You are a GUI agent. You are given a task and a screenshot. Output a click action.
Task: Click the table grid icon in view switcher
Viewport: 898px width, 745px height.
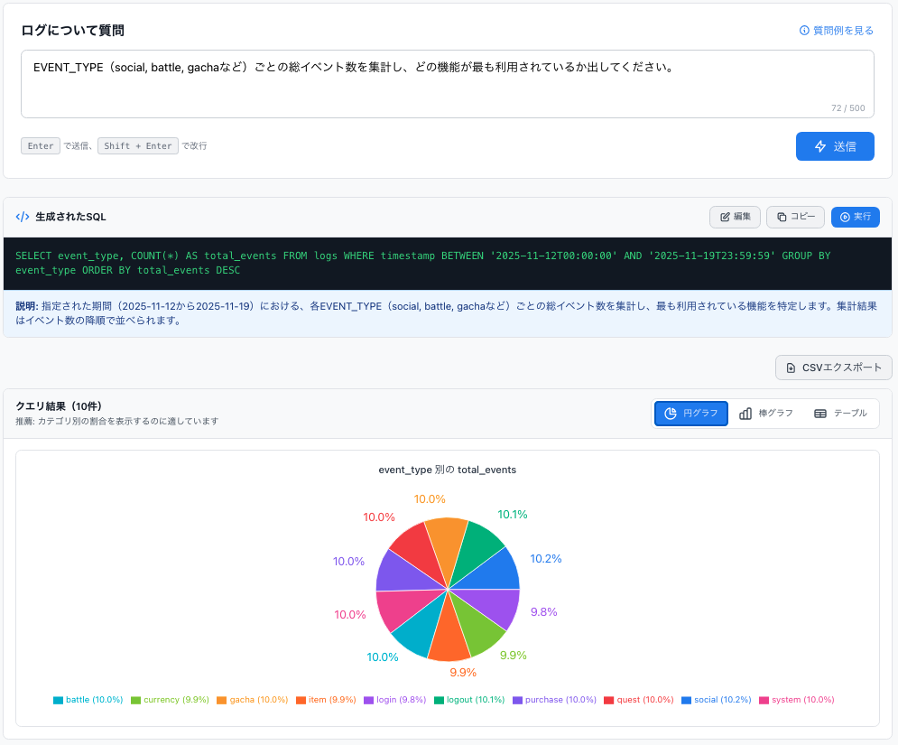pyautogui.click(x=821, y=413)
